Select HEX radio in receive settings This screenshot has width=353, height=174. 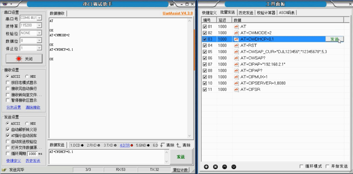pyautogui.click(x=27, y=76)
